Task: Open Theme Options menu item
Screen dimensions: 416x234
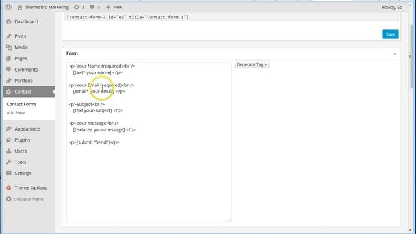Action: click(31, 188)
